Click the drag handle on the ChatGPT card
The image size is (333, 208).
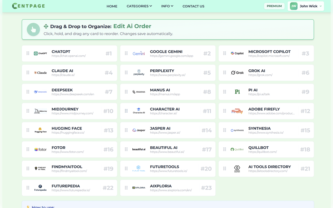pyautogui.click(x=28, y=53)
